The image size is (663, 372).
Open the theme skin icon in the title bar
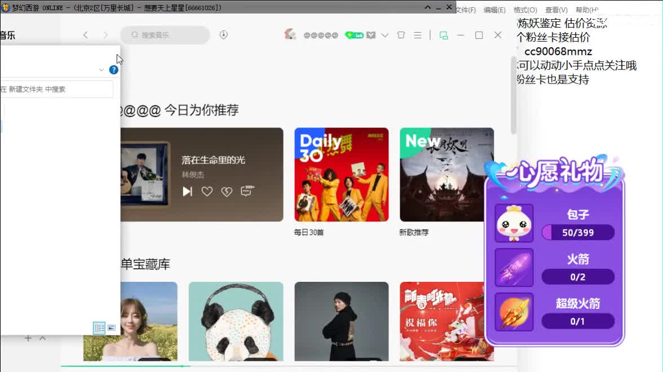tap(401, 35)
